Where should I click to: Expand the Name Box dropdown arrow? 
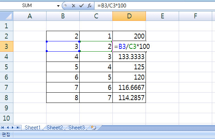tap(58, 6)
